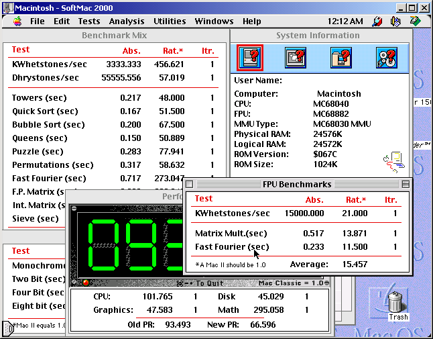Click the KWhetstones/sec row in FPU Benchmarks
The width and height of the screenshot is (433, 339).
pos(296,213)
